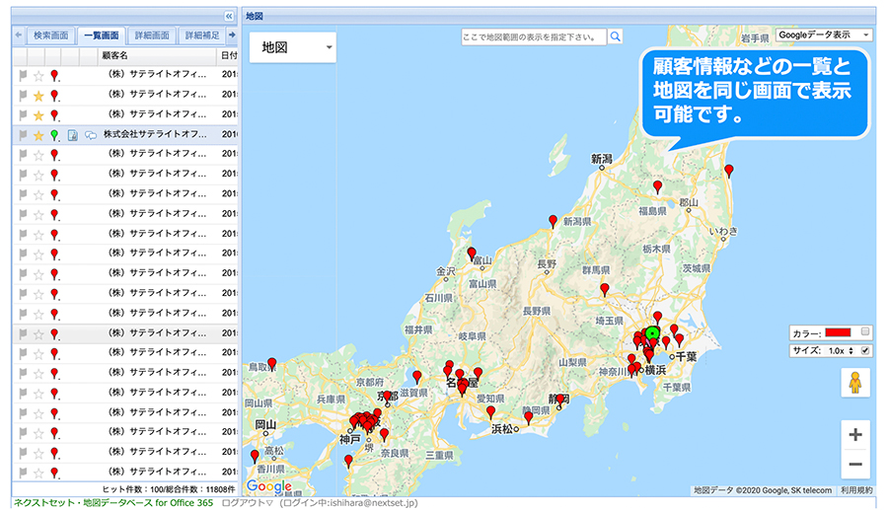
Task: Toggle flag on the 株式会社サテライトオフ row
Action: [x=23, y=135]
